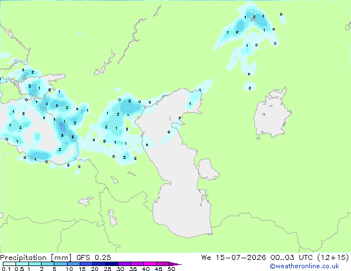The height and width of the screenshot is (271, 351).
Task: Select the 'GFS 0.25' model label
Action: 94,257
